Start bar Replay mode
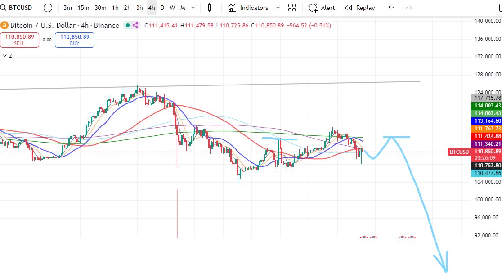The height and width of the screenshot is (273, 502). pyautogui.click(x=360, y=8)
